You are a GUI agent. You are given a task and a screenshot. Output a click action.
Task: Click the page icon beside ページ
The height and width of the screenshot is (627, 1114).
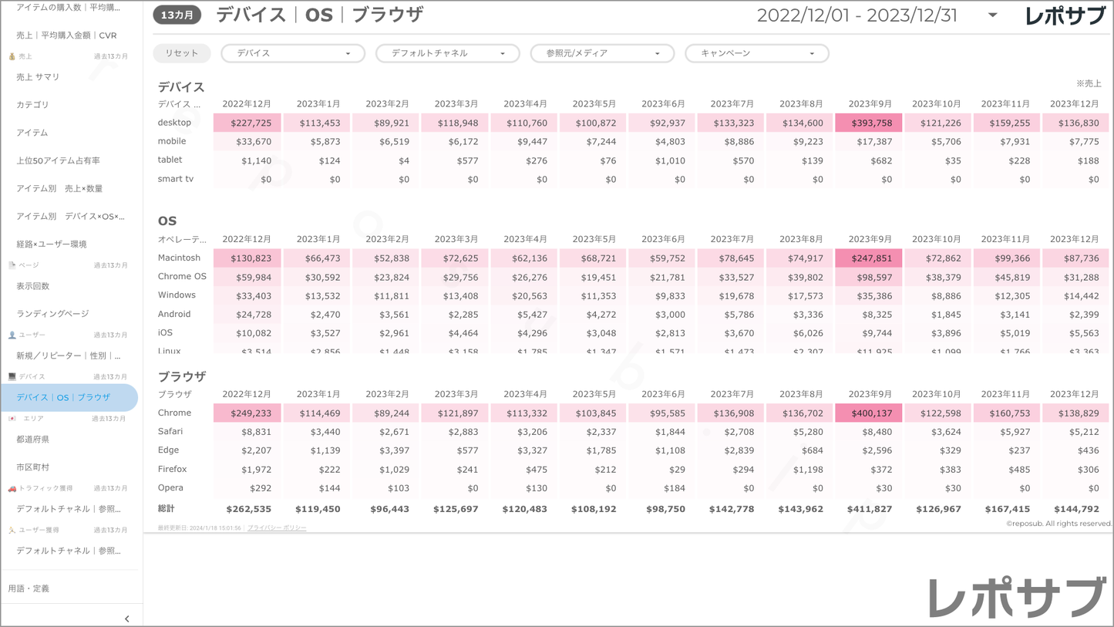pos(12,265)
